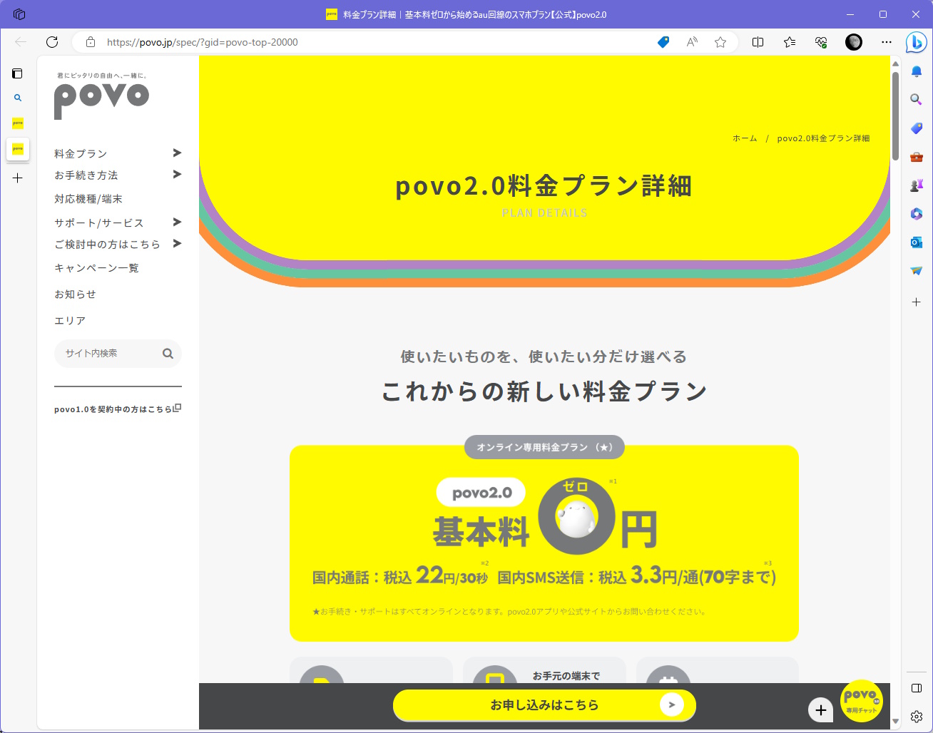Click the read aloud icon in address bar
This screenshot has width=933, height=733.
point(691,42)
